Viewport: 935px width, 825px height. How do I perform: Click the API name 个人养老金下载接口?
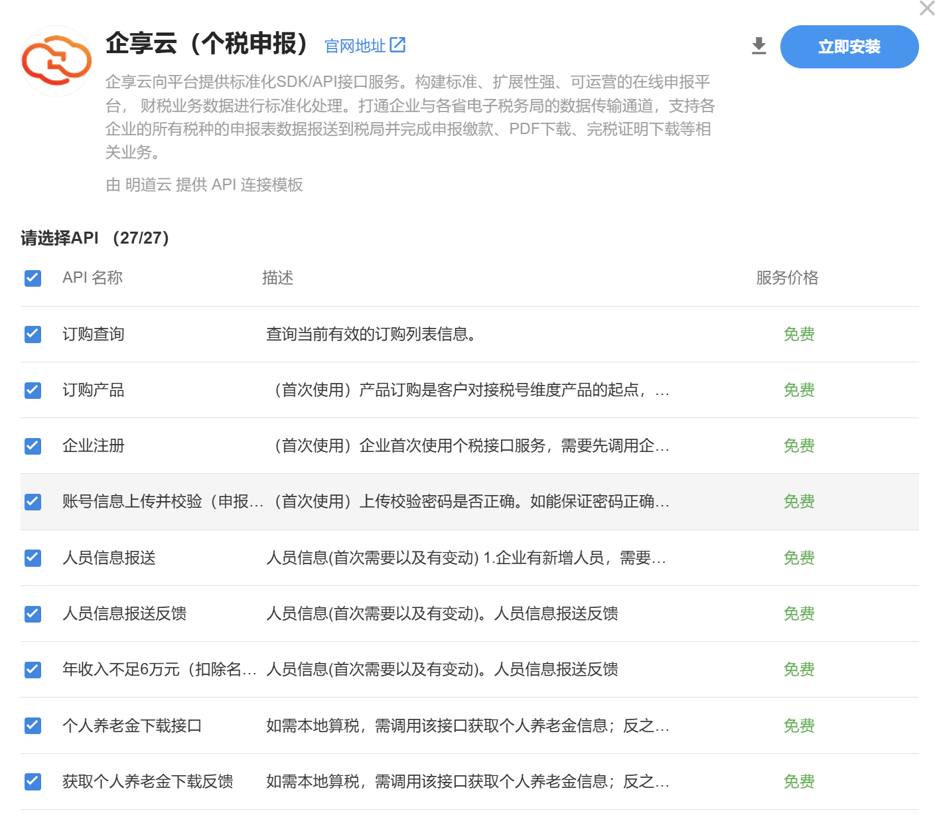point(132,725)
